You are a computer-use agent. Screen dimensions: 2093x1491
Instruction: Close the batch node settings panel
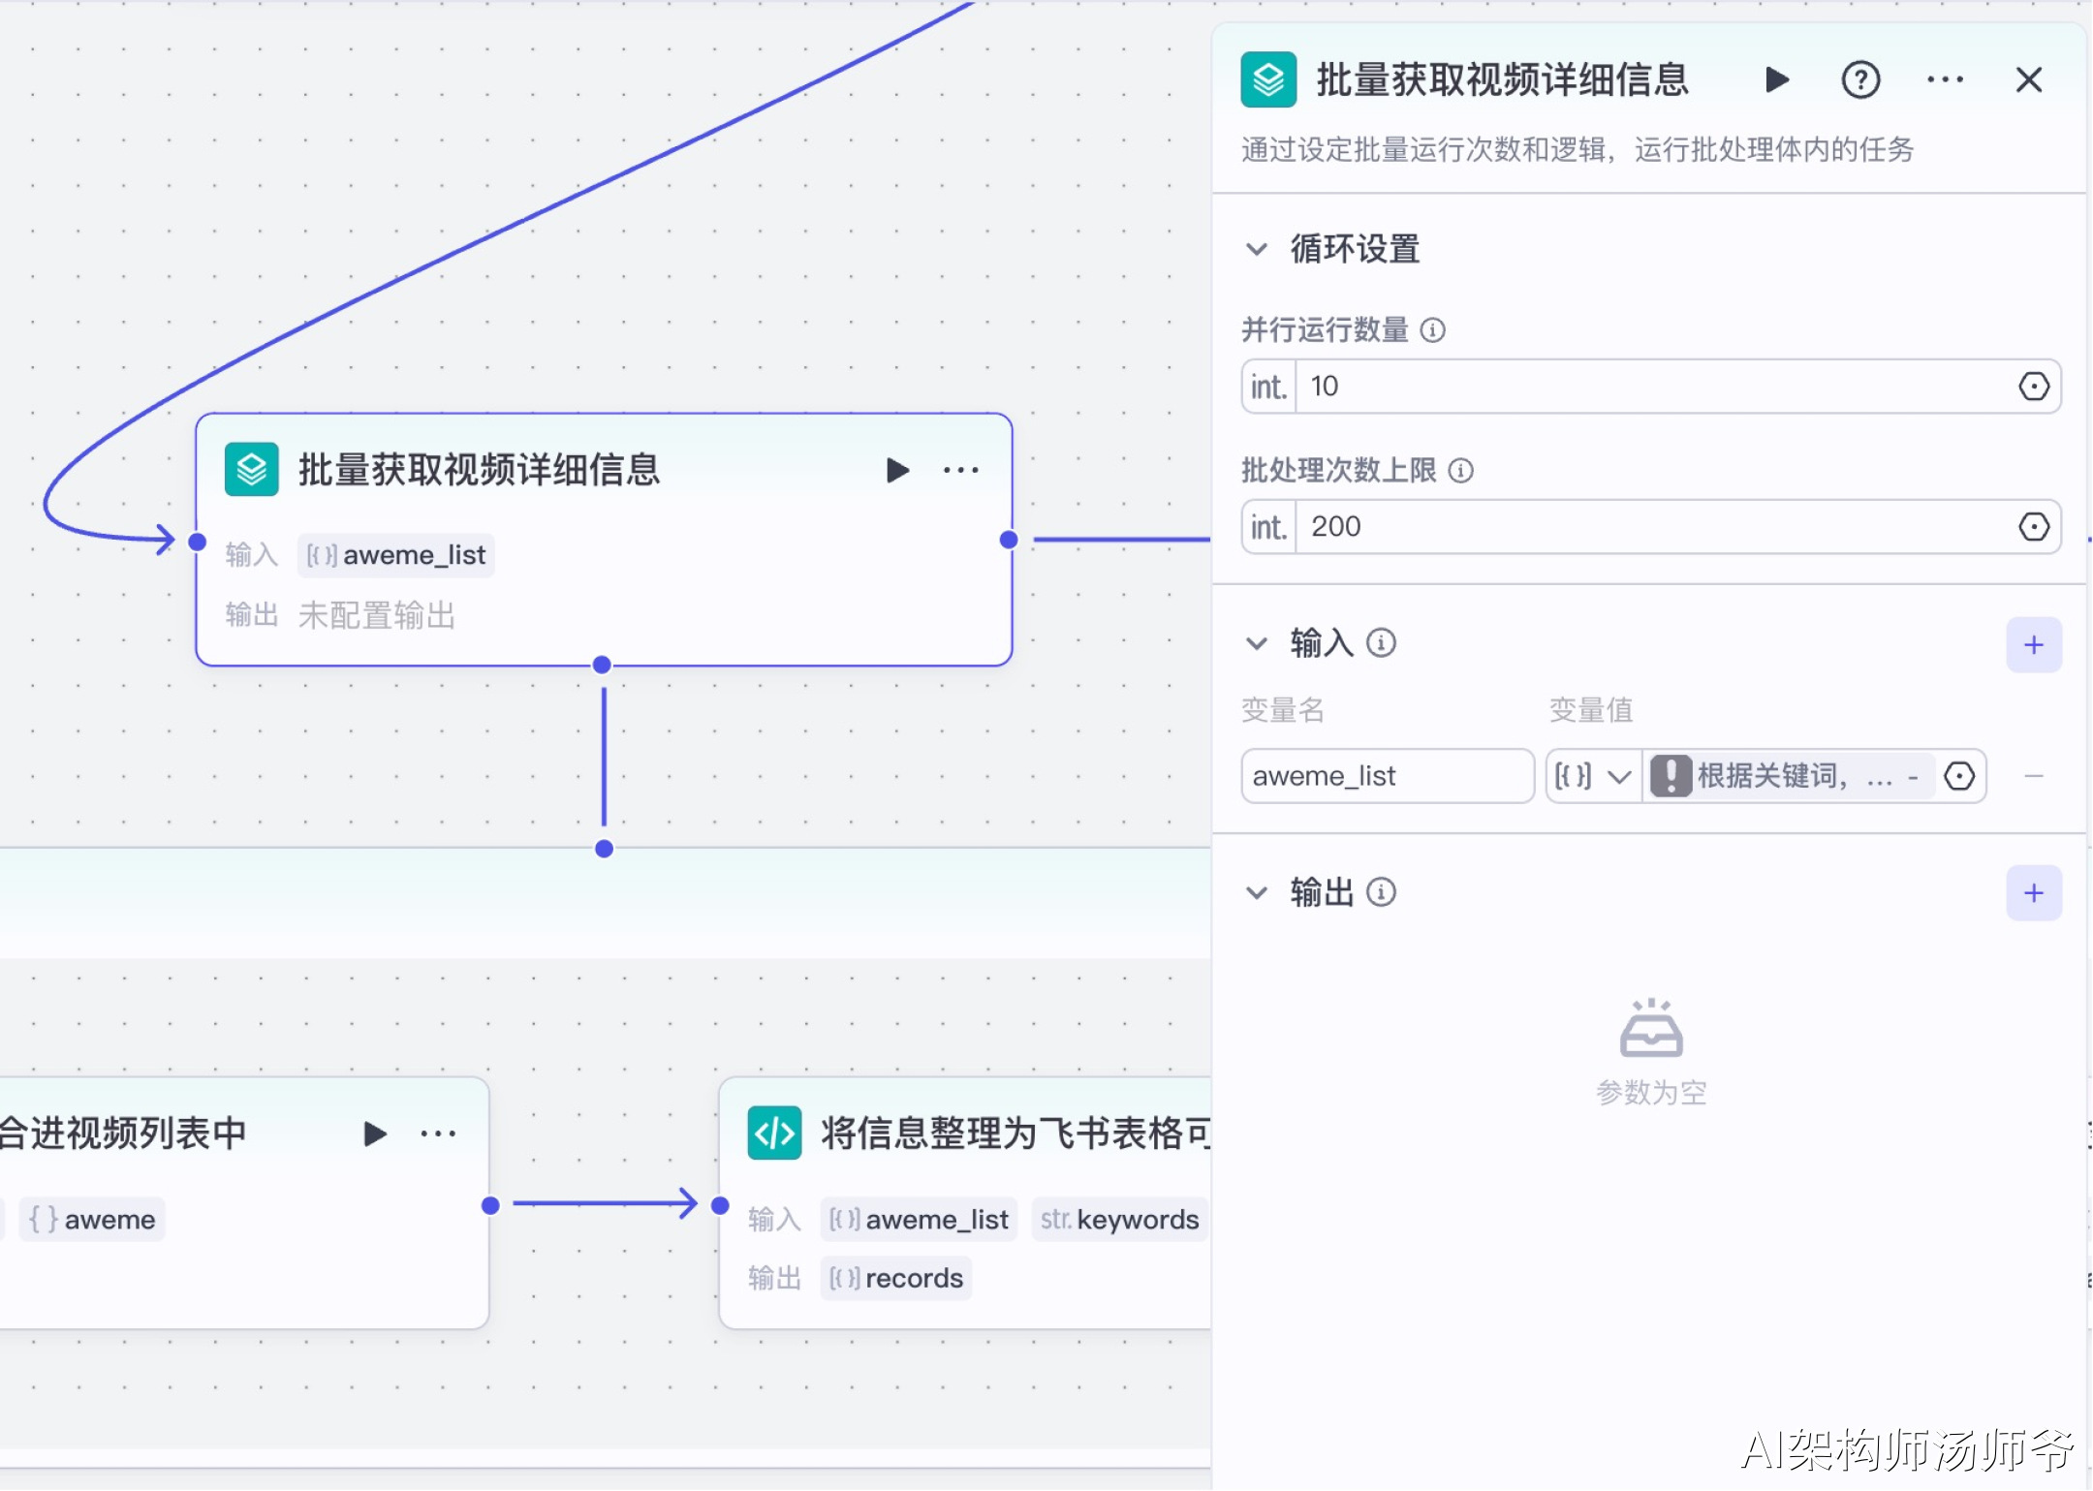coord(2028,79)
